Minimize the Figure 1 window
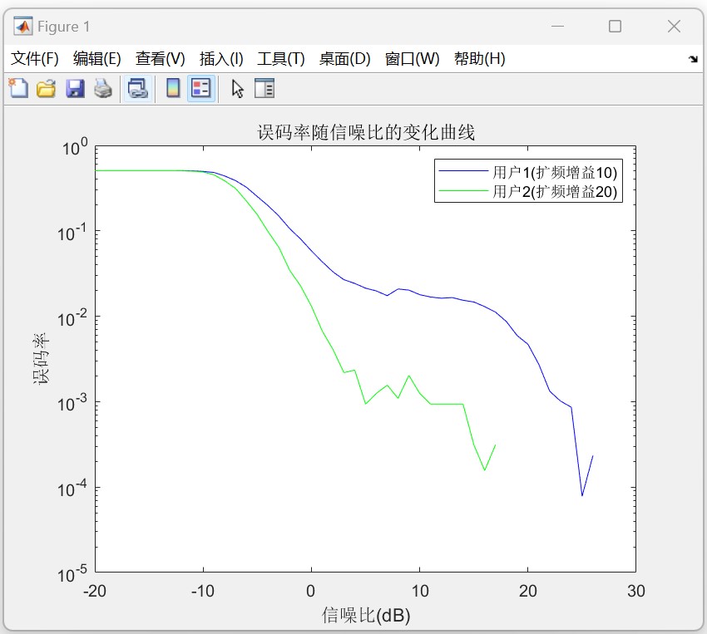 point(558,26)
